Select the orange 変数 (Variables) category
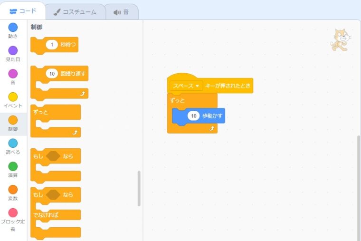Viewport: 361px width, 241px height. (13, 190)
